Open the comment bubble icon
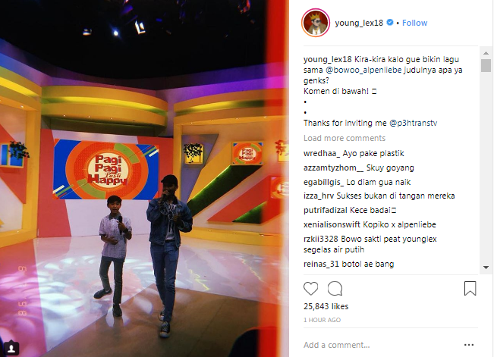This screenshot has height=357, width=494. [335, 288]
